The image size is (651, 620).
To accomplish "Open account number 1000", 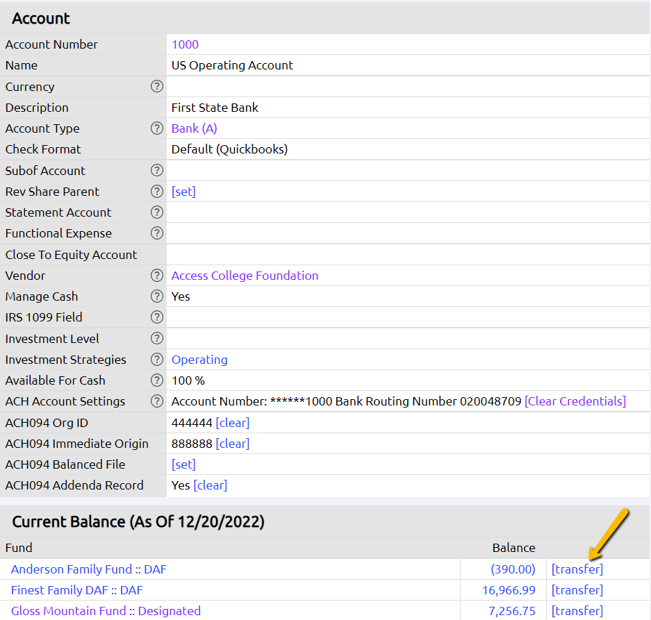I will tap(184, 44).
